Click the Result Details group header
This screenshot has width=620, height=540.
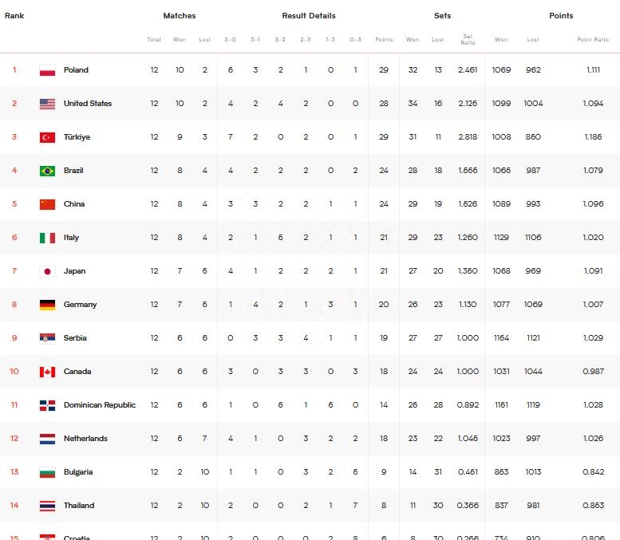pos(309,16)
